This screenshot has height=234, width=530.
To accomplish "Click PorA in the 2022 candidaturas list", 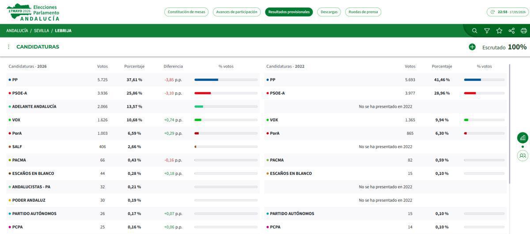I will [x=275, y=133].
